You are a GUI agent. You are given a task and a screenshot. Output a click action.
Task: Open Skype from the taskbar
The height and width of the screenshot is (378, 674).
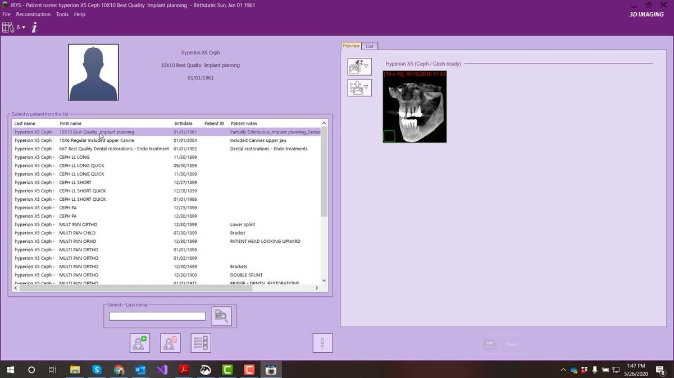click(x=97, y=370)
